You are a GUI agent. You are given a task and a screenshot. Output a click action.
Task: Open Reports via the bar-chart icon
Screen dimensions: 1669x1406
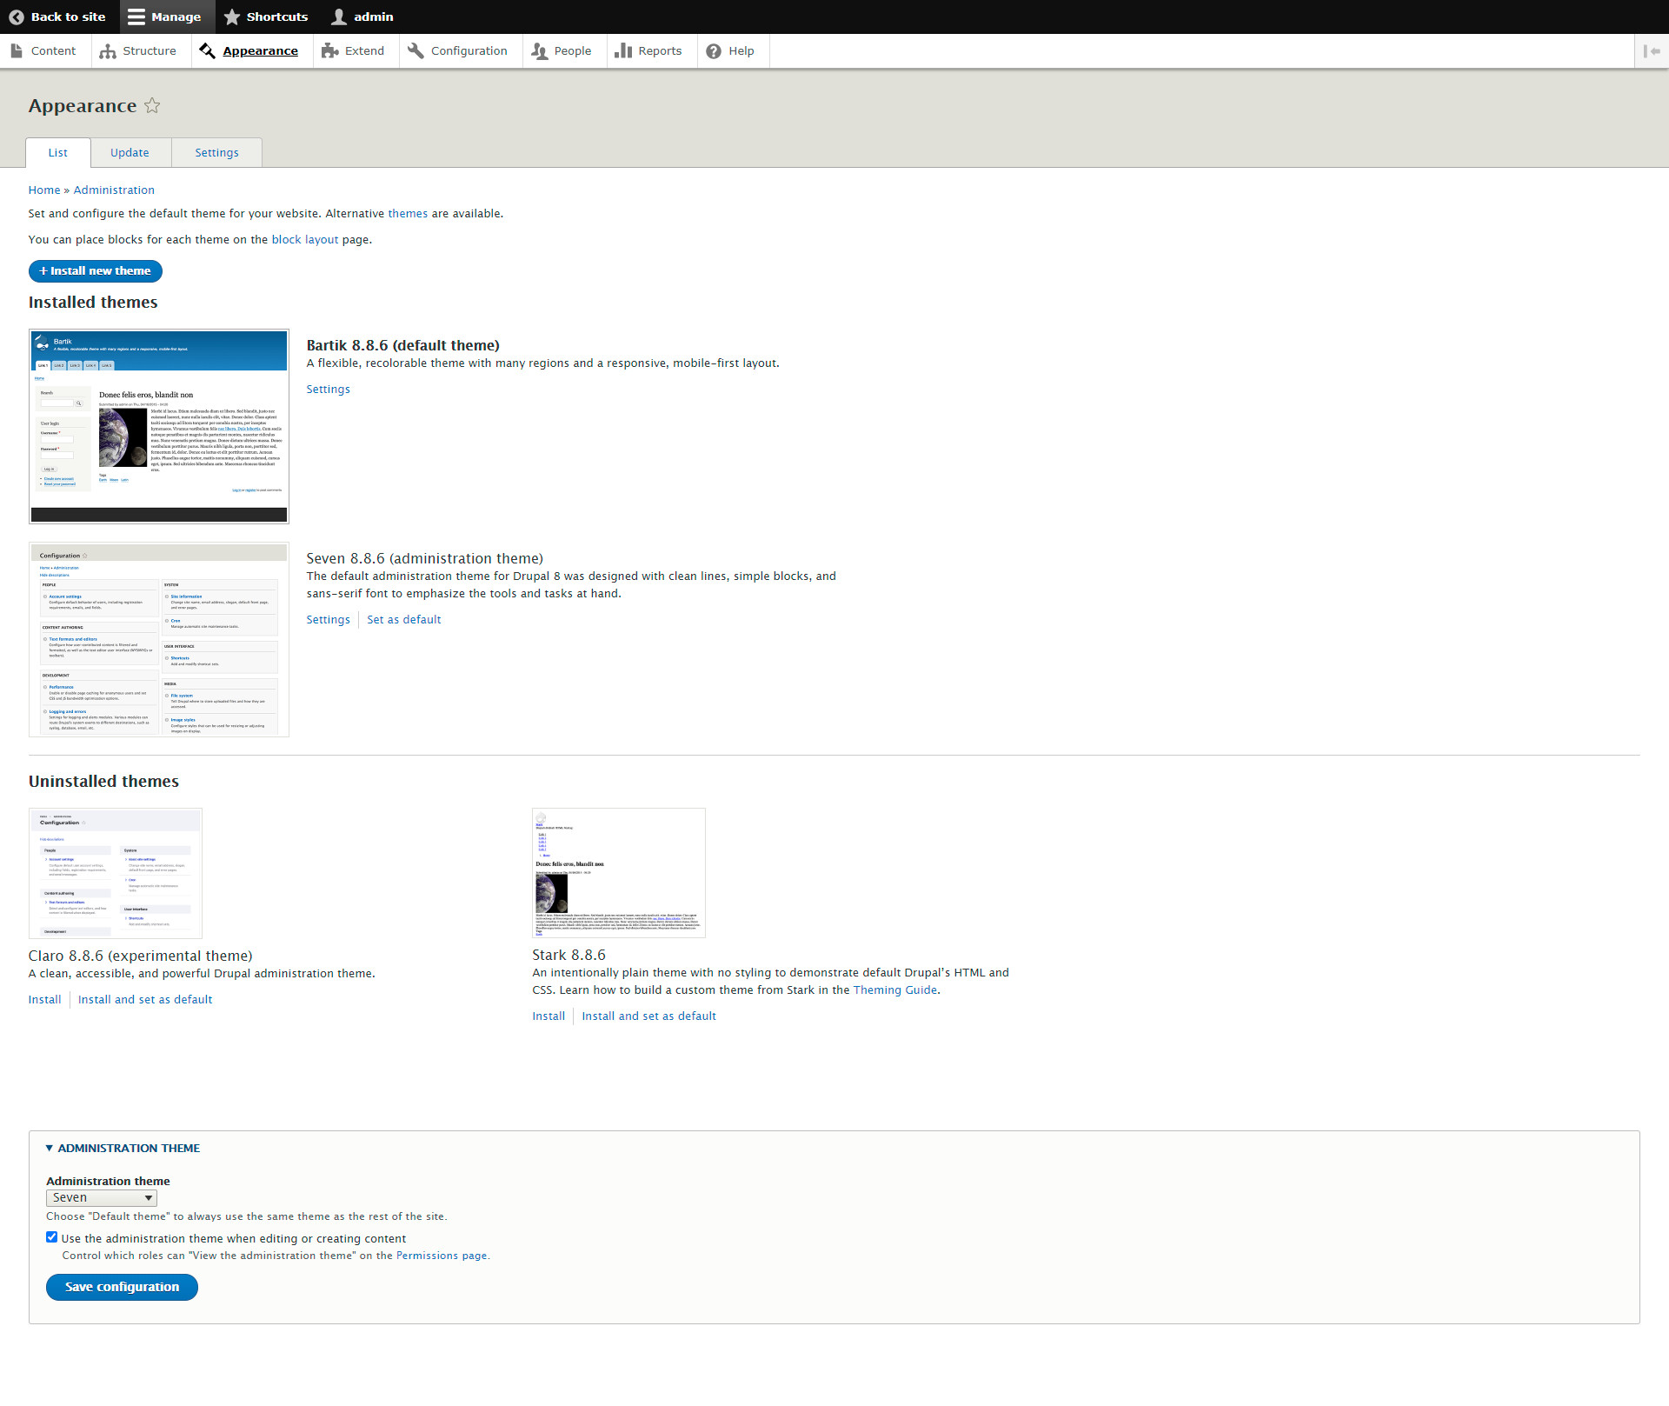coord(624,50)
